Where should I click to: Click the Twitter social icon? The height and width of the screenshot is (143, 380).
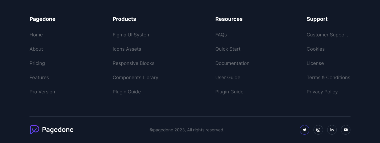point(305,130)
